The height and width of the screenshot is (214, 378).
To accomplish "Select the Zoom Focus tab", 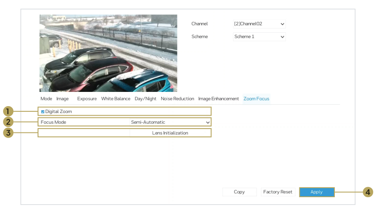I will coord(256,99).
